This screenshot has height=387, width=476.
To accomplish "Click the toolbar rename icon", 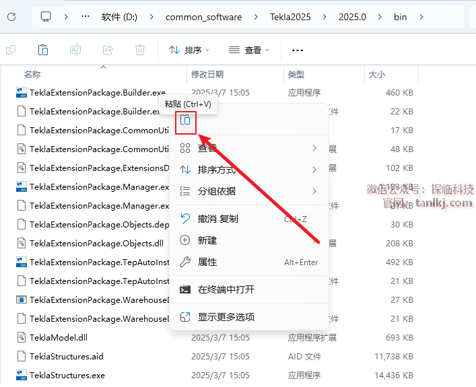I will [75, 50].
